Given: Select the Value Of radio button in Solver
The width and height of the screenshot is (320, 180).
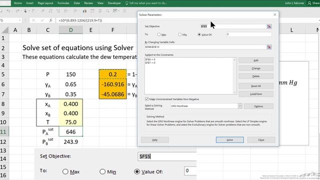Looking at the screenshot, I should click(x=199, y=34).
